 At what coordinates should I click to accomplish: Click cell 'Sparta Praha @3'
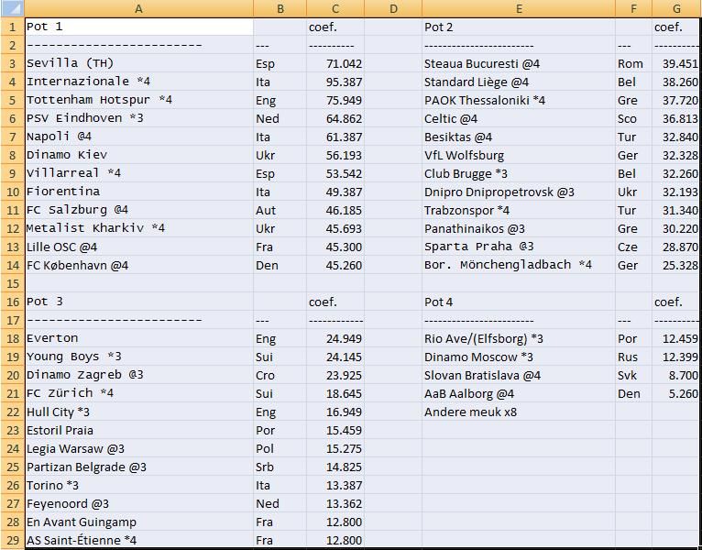[x=519, y=247]
